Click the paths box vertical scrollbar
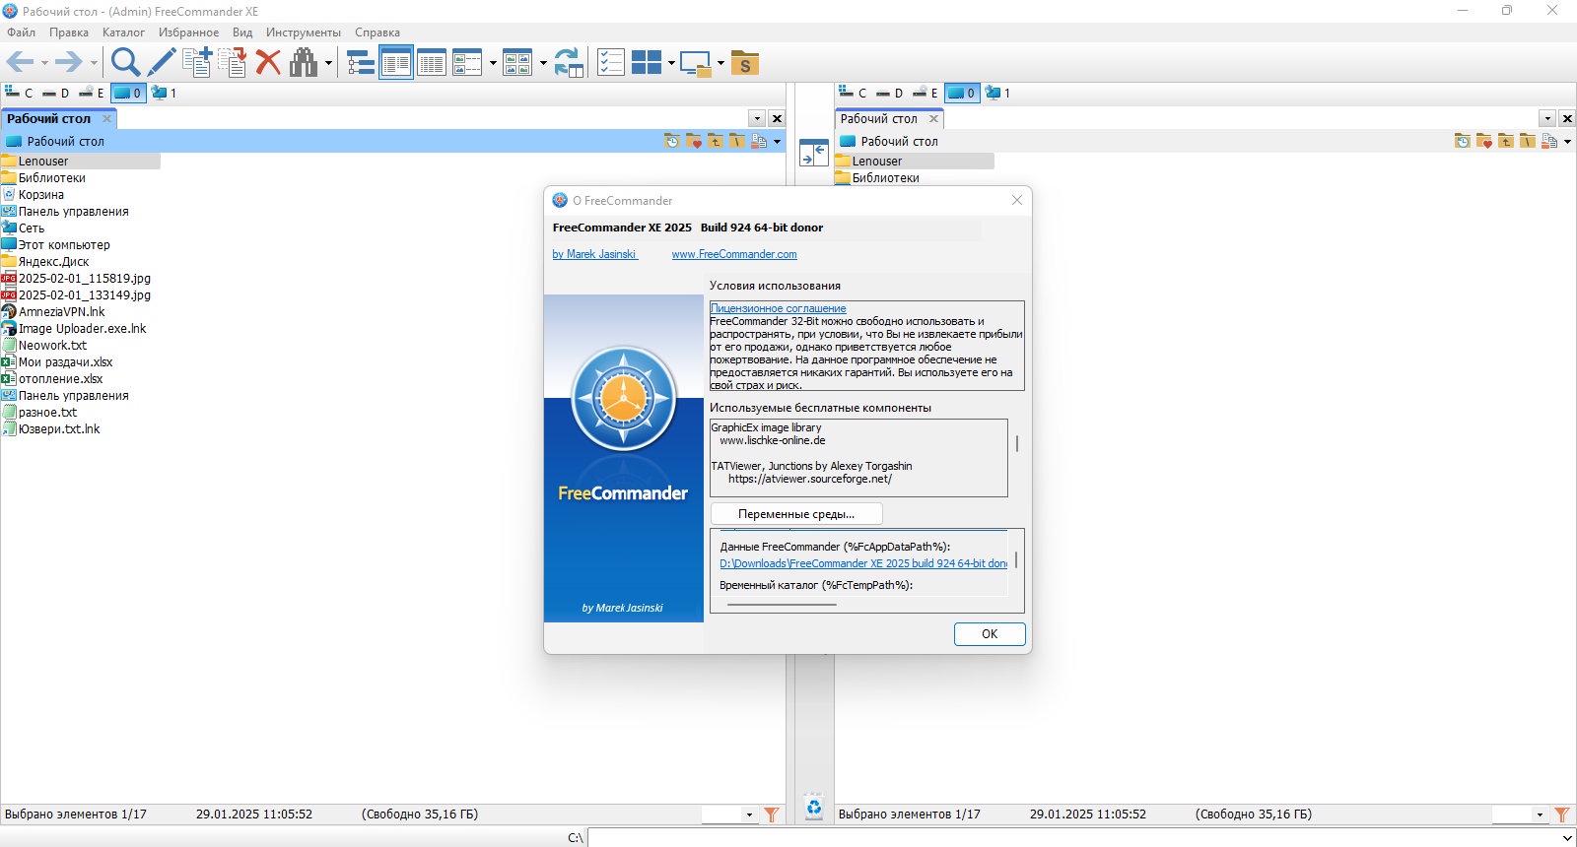This screenshot has height=847, width=1577. click(x=1016, y=560)
